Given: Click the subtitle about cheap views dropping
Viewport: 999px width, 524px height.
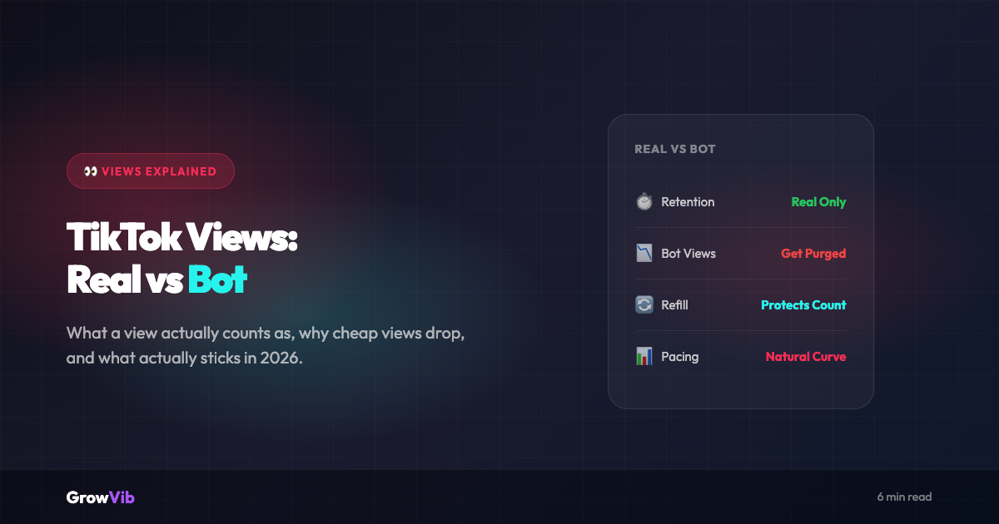Looking at the screenshot, I should tap(271, 347).
